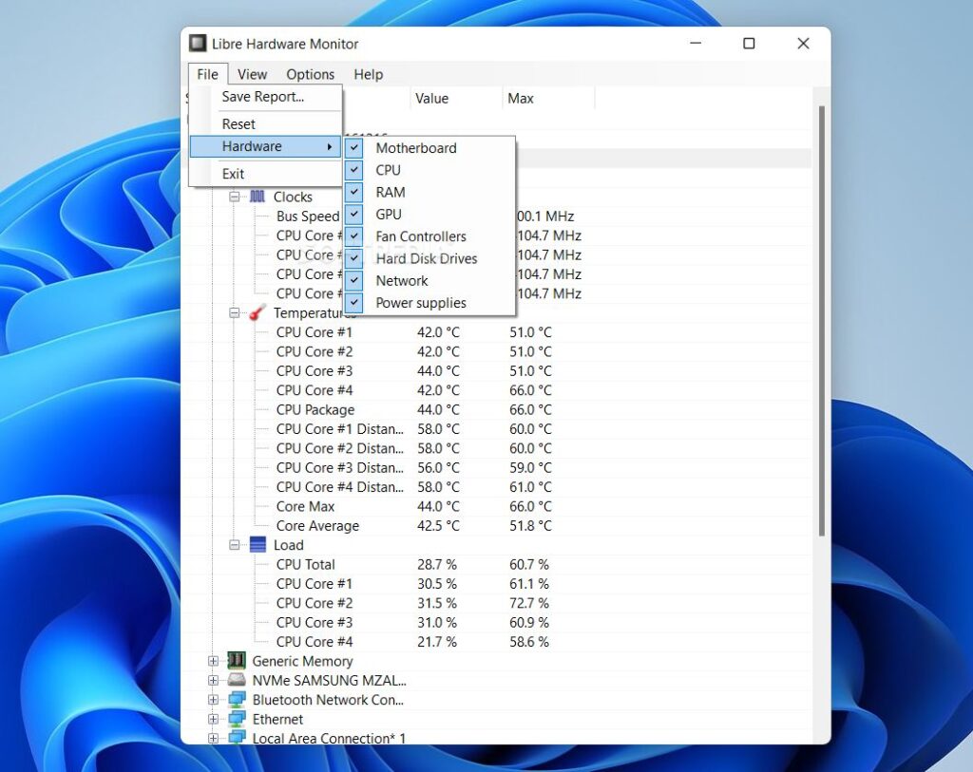Click the 72.7 % max load value
The width and height of the screenshot is (973, 772).
pyautogui.click(x=529, y=603)
